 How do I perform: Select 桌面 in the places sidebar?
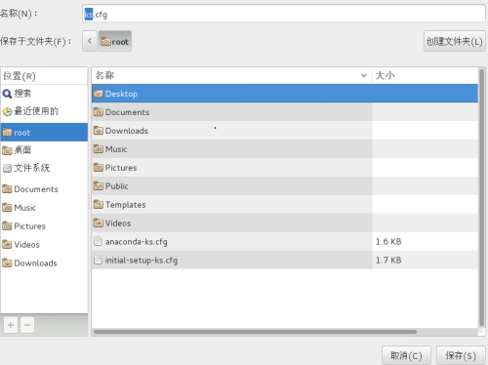pos(44,150)
